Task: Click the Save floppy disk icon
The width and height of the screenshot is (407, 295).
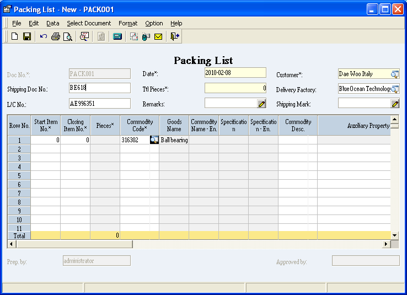Action: [x=26, y=37]
